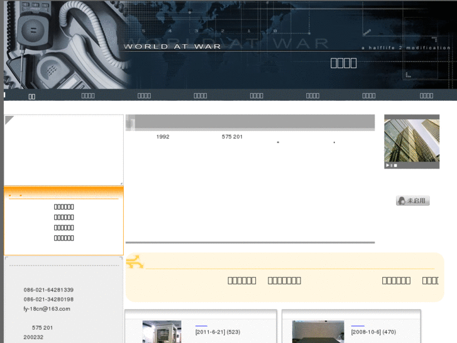
Task: Select the phone number 086-021-64281339
Action: pos(48,290)
